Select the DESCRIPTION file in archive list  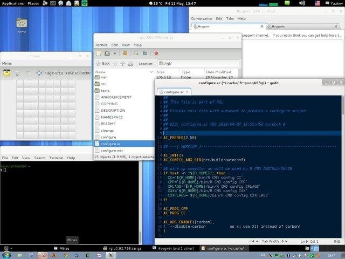point(113,110)
